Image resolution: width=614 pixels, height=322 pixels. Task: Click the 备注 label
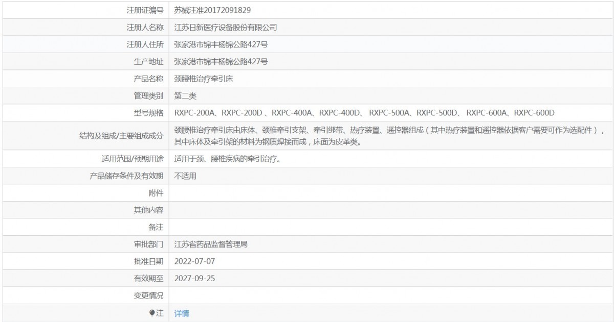156,227
